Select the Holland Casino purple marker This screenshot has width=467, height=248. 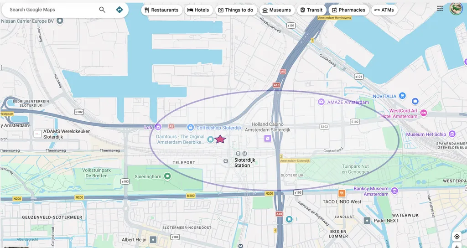point(268,138)
